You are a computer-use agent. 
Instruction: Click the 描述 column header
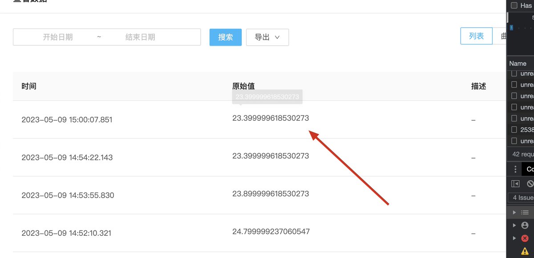coord(478,86)
